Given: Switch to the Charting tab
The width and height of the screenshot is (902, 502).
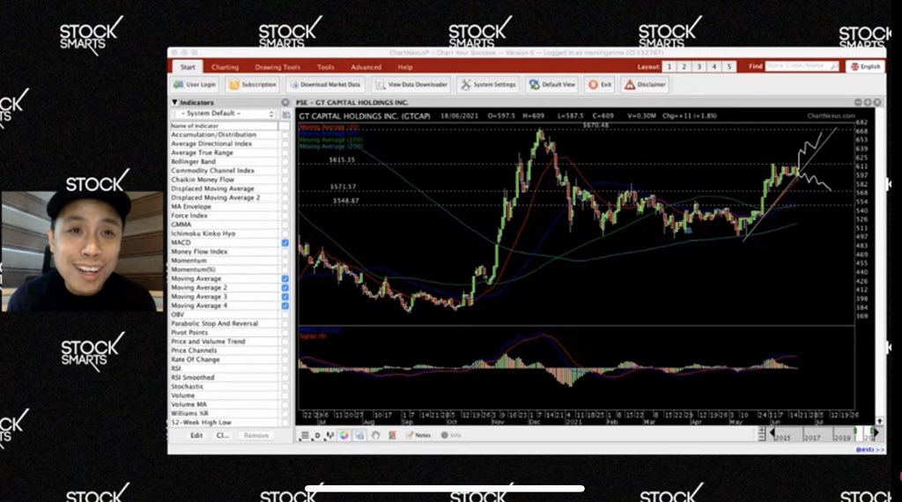Looking at the screenshot, I should 225,67.
